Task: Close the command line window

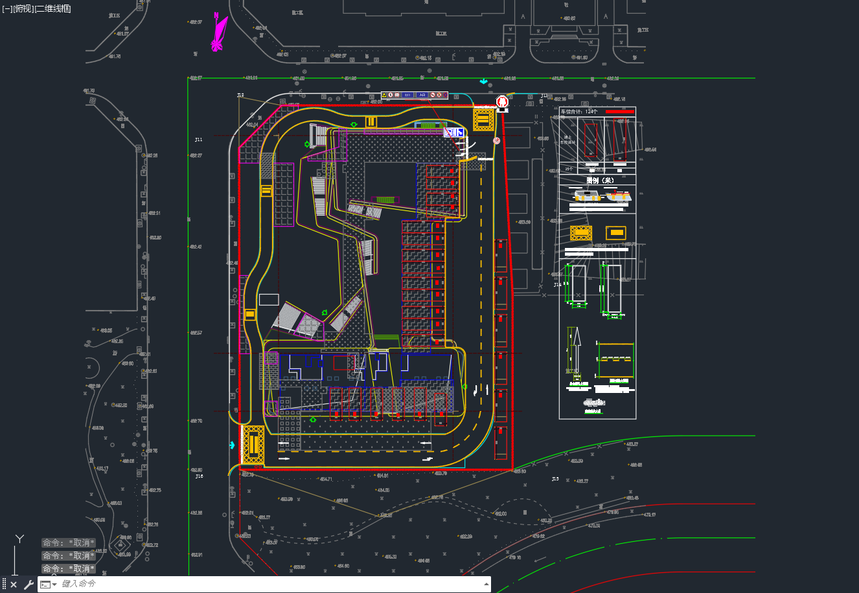Action: (x=14, y=585)
